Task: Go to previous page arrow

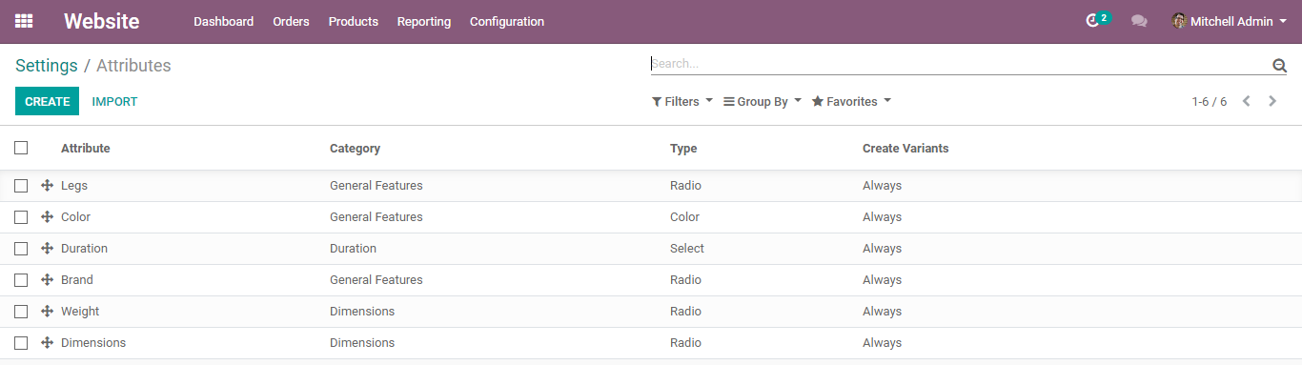Action: [1246, 101]
